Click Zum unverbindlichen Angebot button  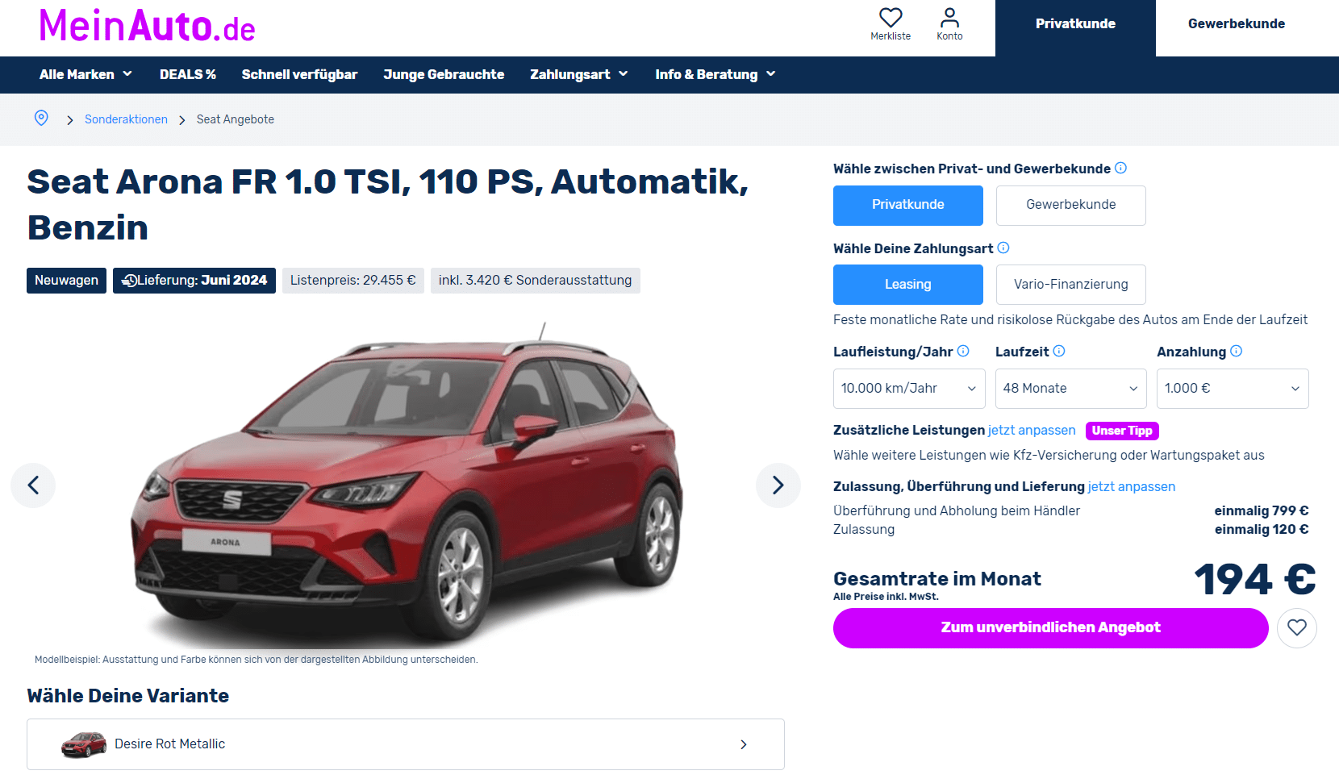[x=1051, y=627]
